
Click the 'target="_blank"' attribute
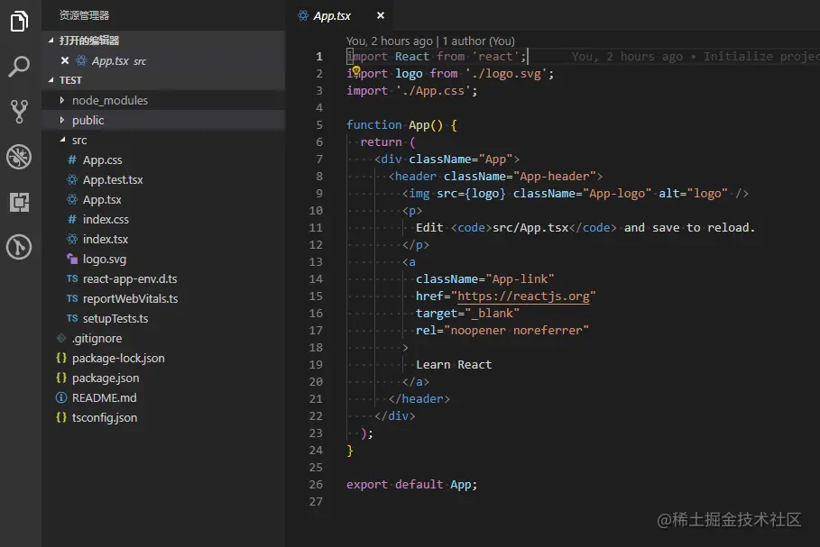point(467,314)
